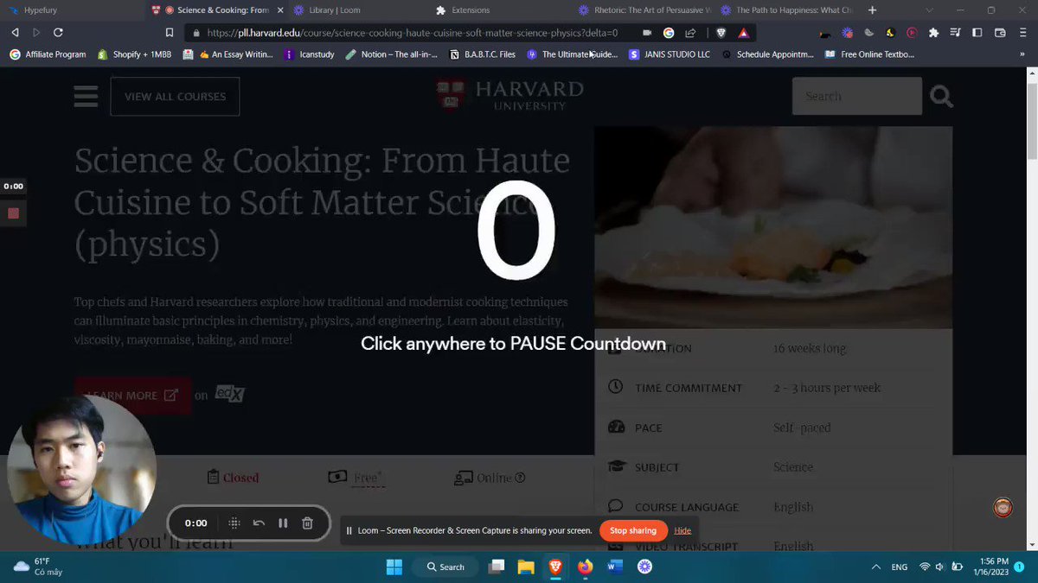Screen dimensions: 1038x583
Task: Reload the page
Action: pyautogui.click(x=58, y=33)
